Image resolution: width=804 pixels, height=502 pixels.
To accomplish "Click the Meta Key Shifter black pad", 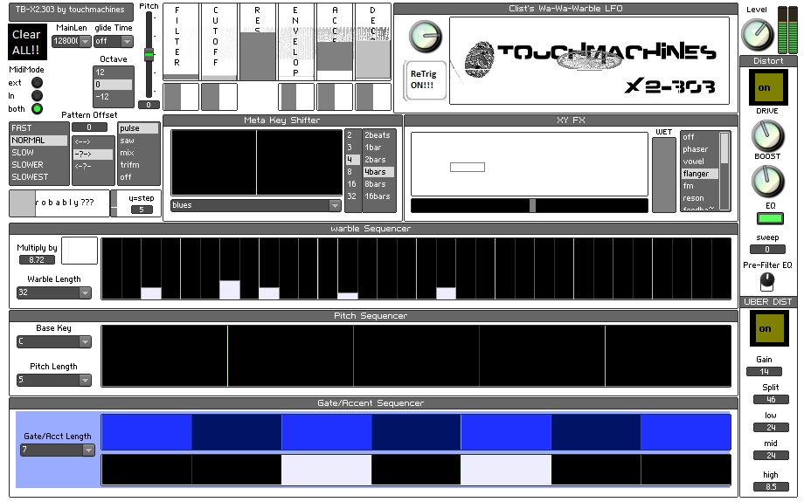I will (256, 162).
